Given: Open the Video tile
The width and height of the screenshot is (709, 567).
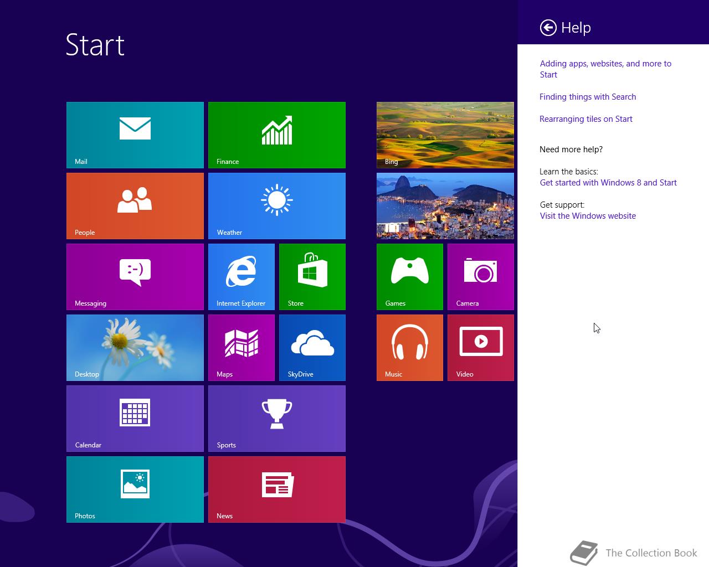Looking at the screenshot, I should (x=481, y=348).
